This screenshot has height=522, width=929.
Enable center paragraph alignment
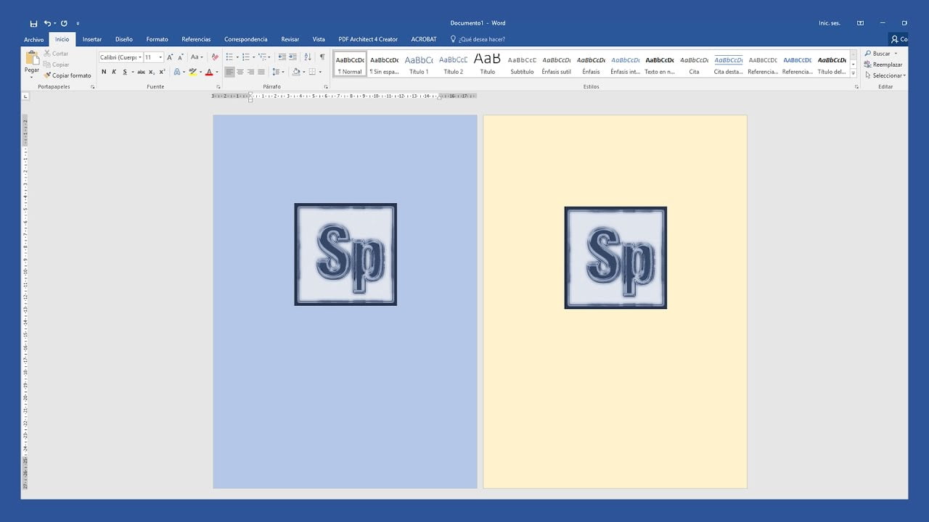[240, 72]
